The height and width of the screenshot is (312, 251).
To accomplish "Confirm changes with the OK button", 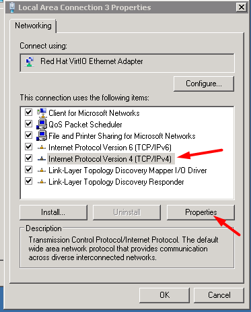I will [164, 295].
